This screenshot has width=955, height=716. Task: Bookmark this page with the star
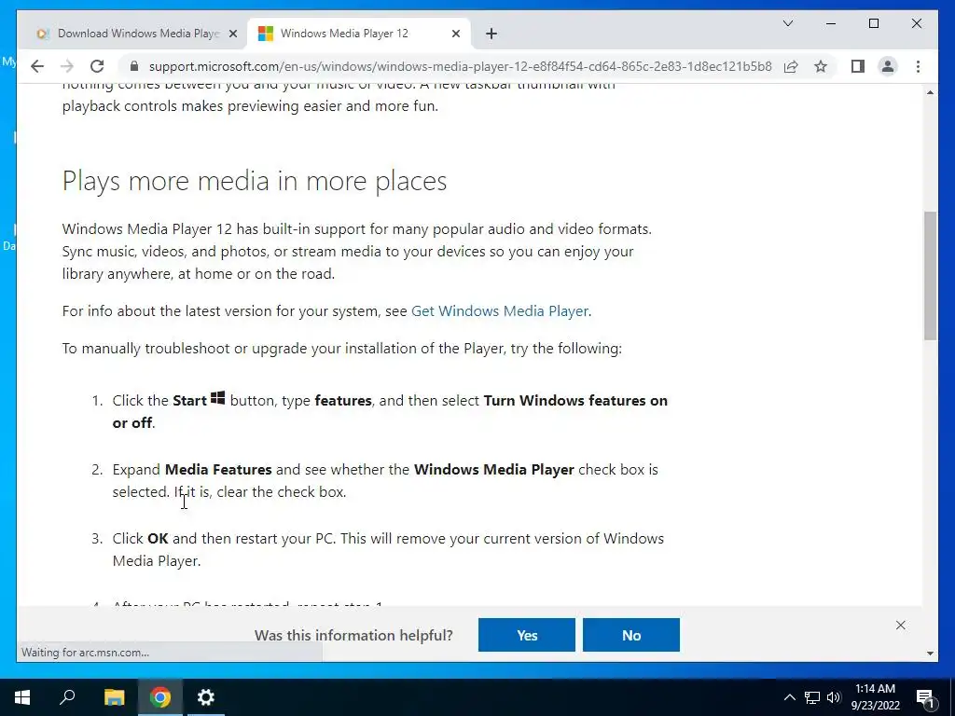[x=821, y=66]
